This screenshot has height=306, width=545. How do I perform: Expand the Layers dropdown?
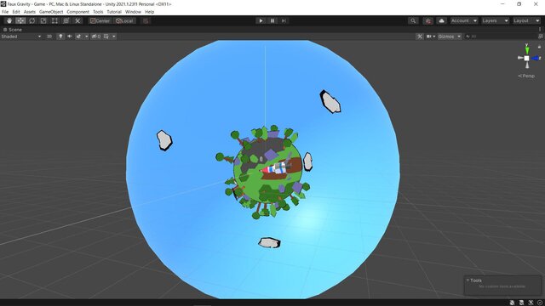click(x=495, y=20)
